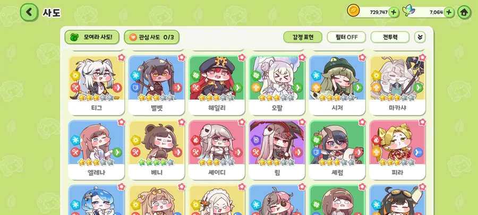The height and width of the screenshot is (215, 478).
Task: Expand the double-chevron sort order button
Action: click(x=420, y=37)
